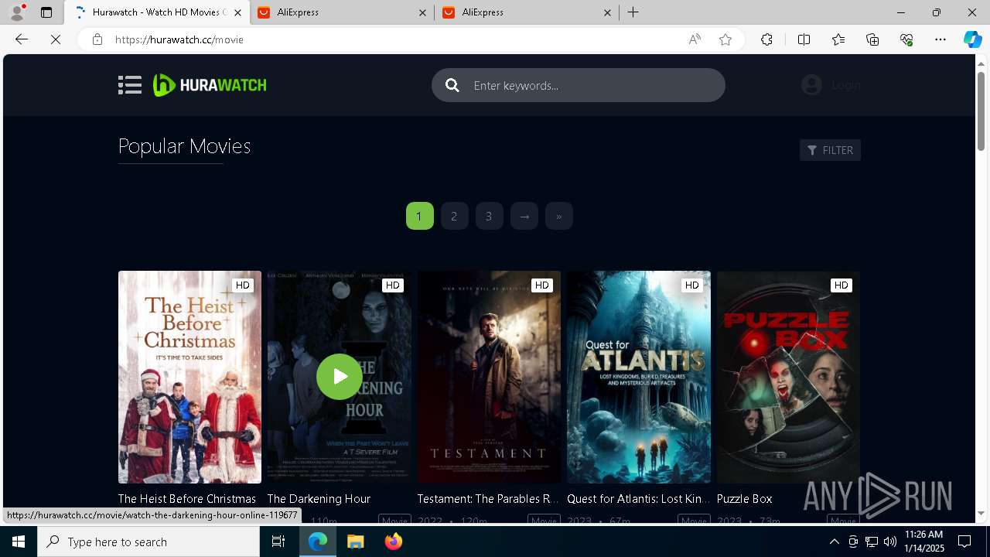This screenshot has width=990, height=557.
Task: Add page to favorites star
Action: (x=725, y=39)
